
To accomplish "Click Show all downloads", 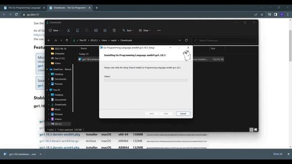I will click(277, 154).
